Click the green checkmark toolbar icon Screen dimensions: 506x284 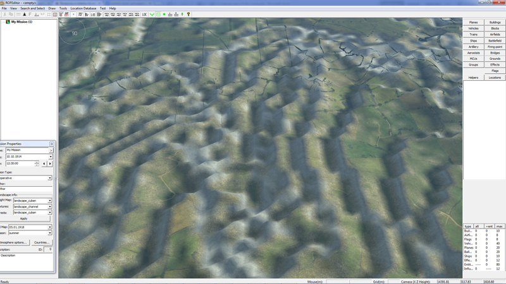pos(152,14)
